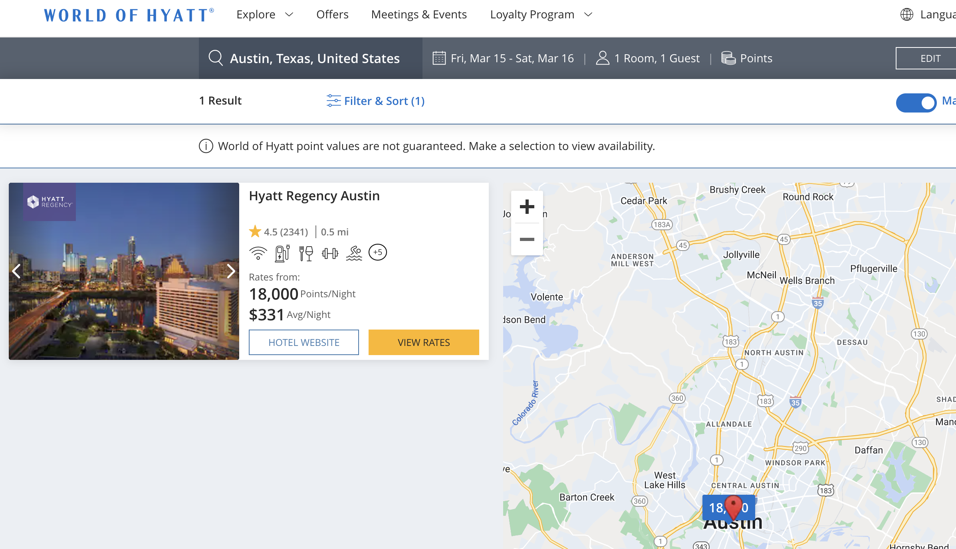Toggle the Map view switch
The width and height of the screenshot is (956, 549).
[x=916, y=103]
